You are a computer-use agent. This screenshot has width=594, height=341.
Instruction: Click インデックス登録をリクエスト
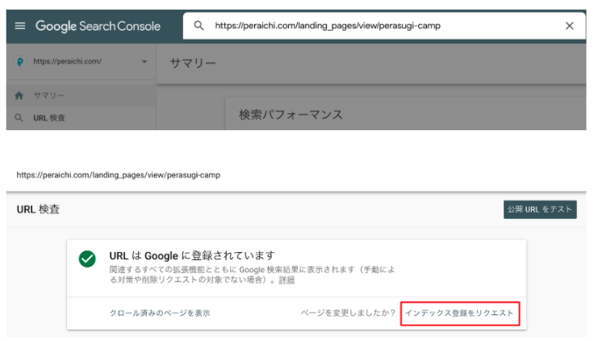[x=459, y=313]
